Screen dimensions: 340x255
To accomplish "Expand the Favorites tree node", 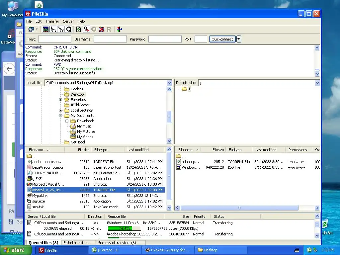I will click(60, 100).
